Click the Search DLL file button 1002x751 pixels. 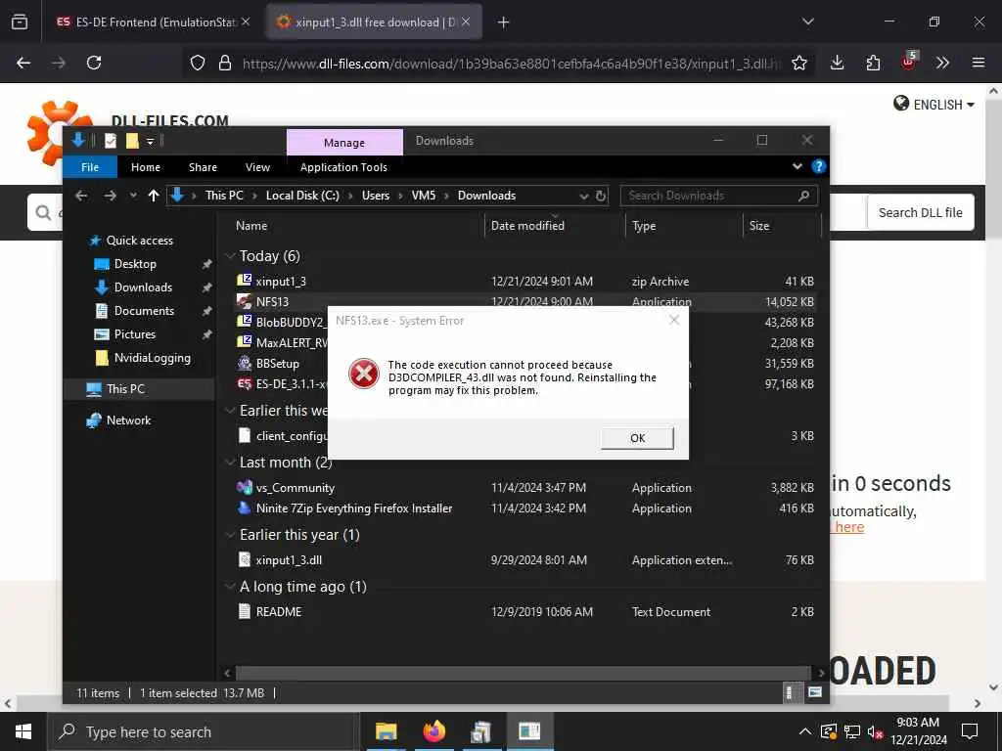920,212
